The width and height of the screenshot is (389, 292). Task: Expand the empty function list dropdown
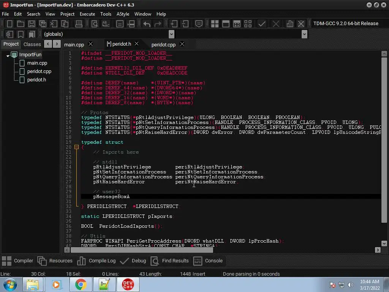304,34
